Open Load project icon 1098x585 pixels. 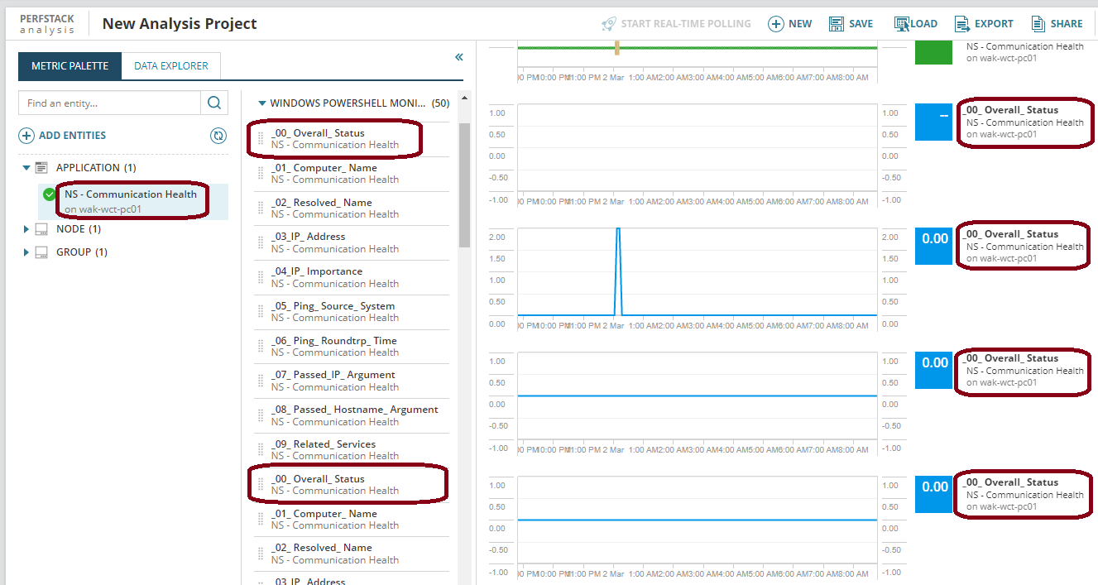tap(902, 24)
